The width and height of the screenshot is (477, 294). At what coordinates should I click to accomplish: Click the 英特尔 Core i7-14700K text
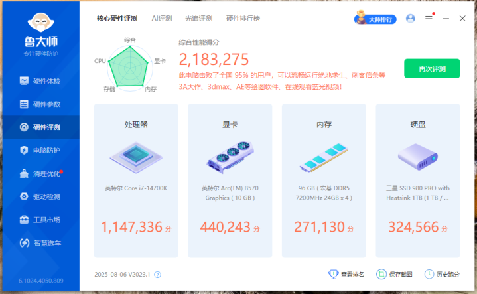coord(136,188)
